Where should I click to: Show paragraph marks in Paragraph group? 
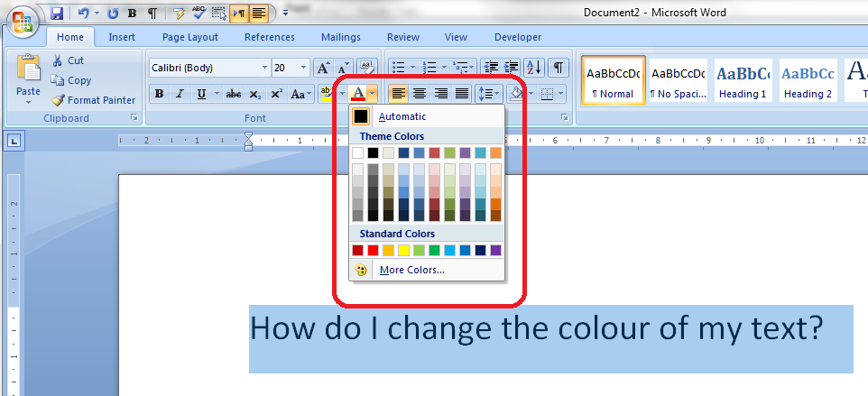pyautogui.click(x=558, y=67)
